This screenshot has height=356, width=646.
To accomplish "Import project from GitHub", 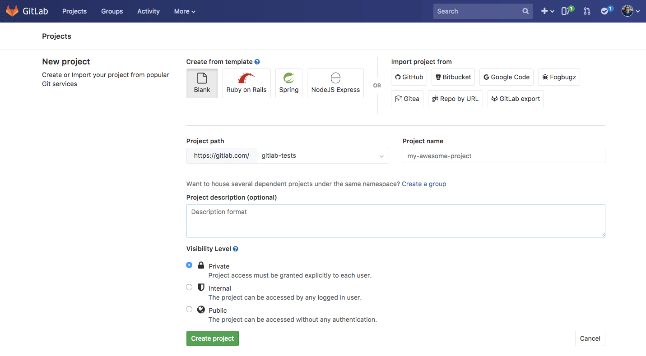I will coord(409,77).
